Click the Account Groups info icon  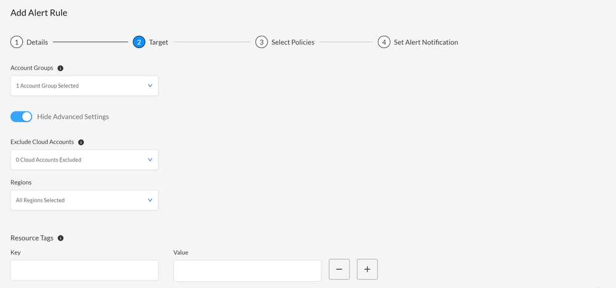coord(60,68)
